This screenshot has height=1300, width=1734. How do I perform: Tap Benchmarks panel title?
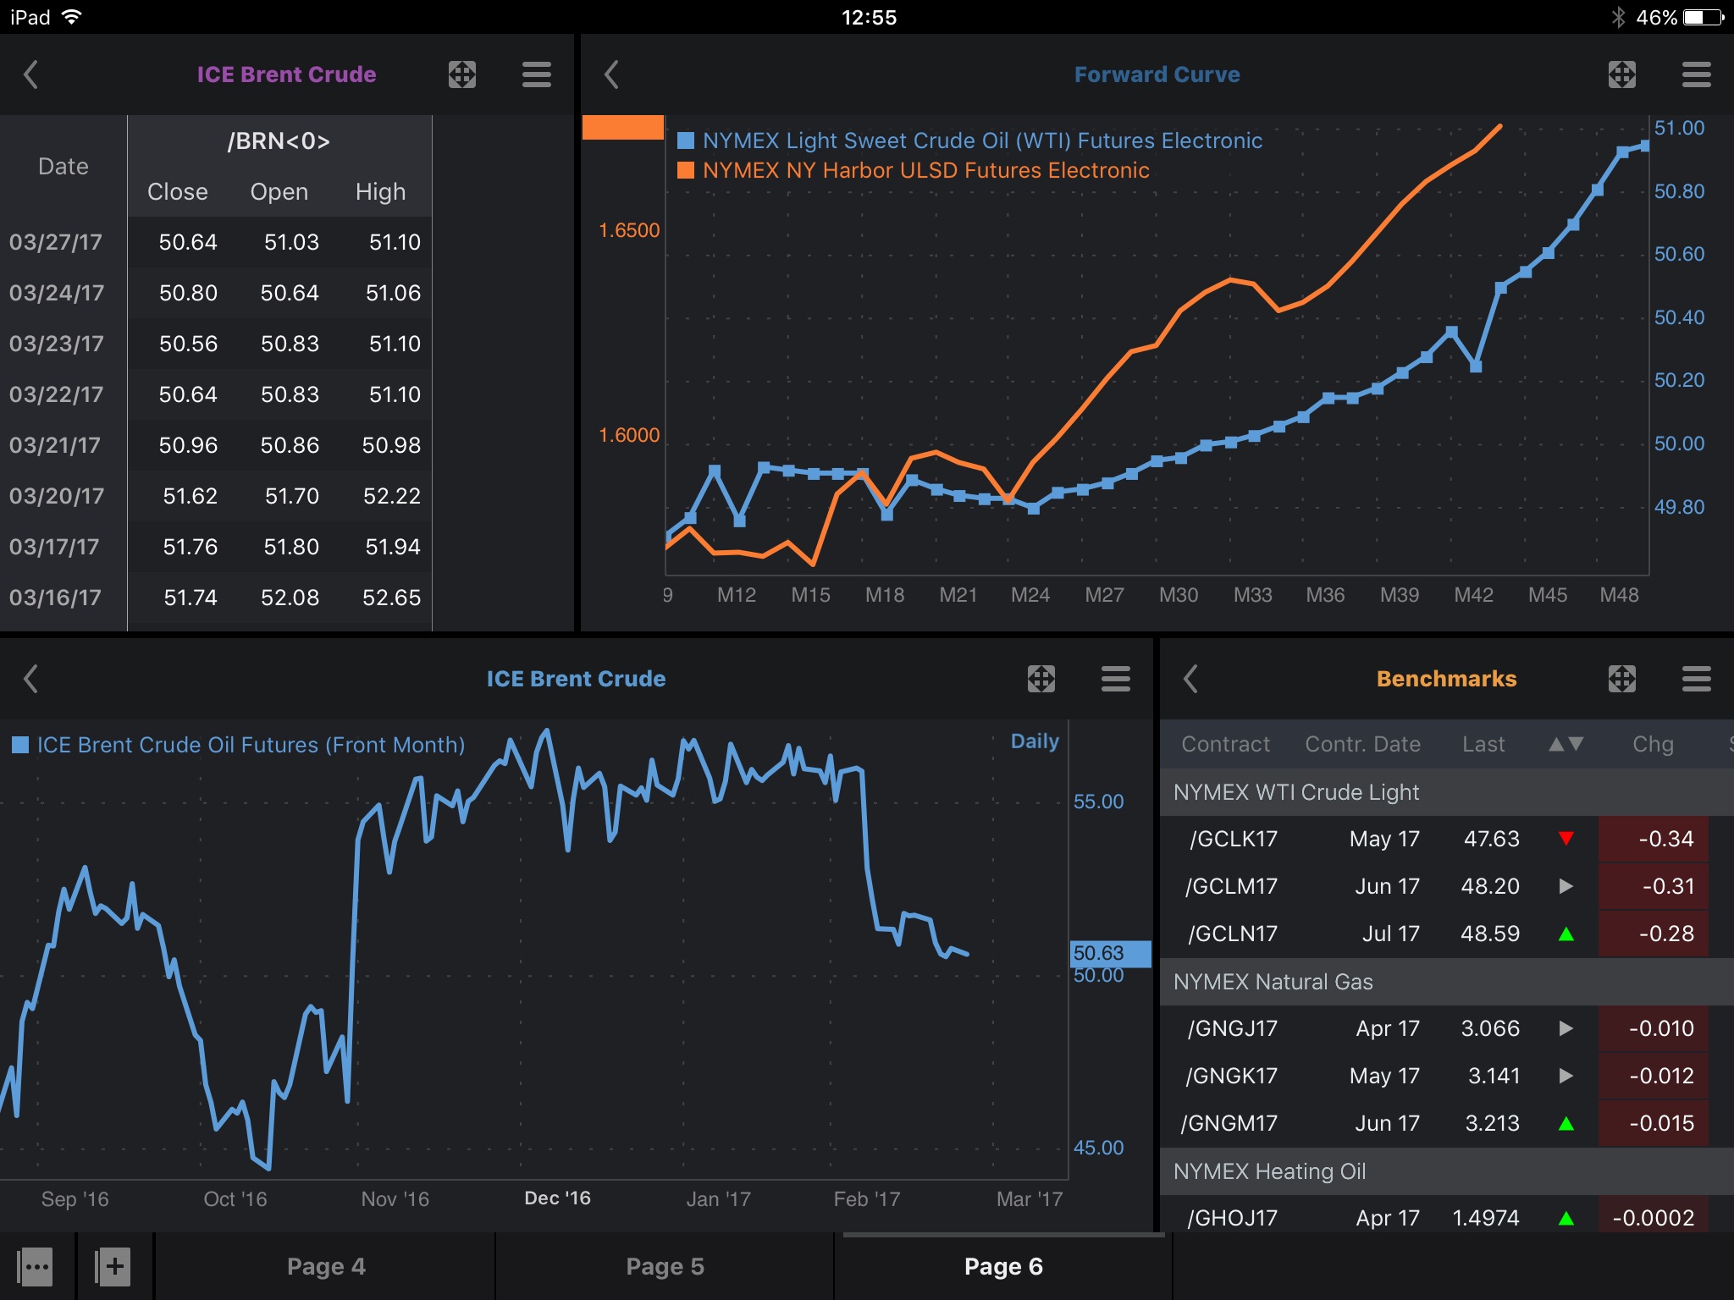pos(1446,679)
